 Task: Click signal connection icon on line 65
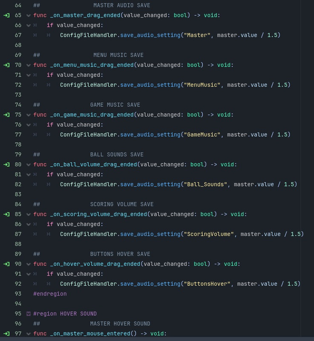(x=6, y=15)
